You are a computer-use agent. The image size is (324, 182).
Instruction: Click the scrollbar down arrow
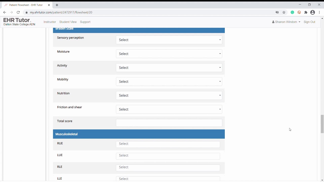point(322,180)
